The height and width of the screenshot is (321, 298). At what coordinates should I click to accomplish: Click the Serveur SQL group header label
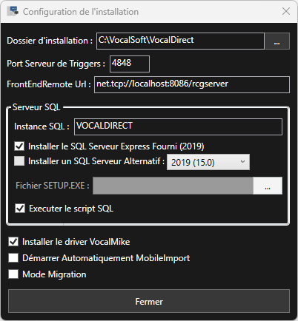(36, 107)
